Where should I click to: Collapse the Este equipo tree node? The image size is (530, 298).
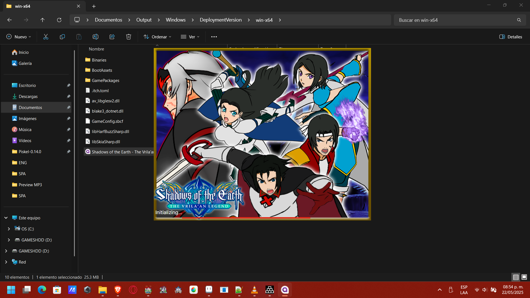pyautogui.click(x=6, y=218)
